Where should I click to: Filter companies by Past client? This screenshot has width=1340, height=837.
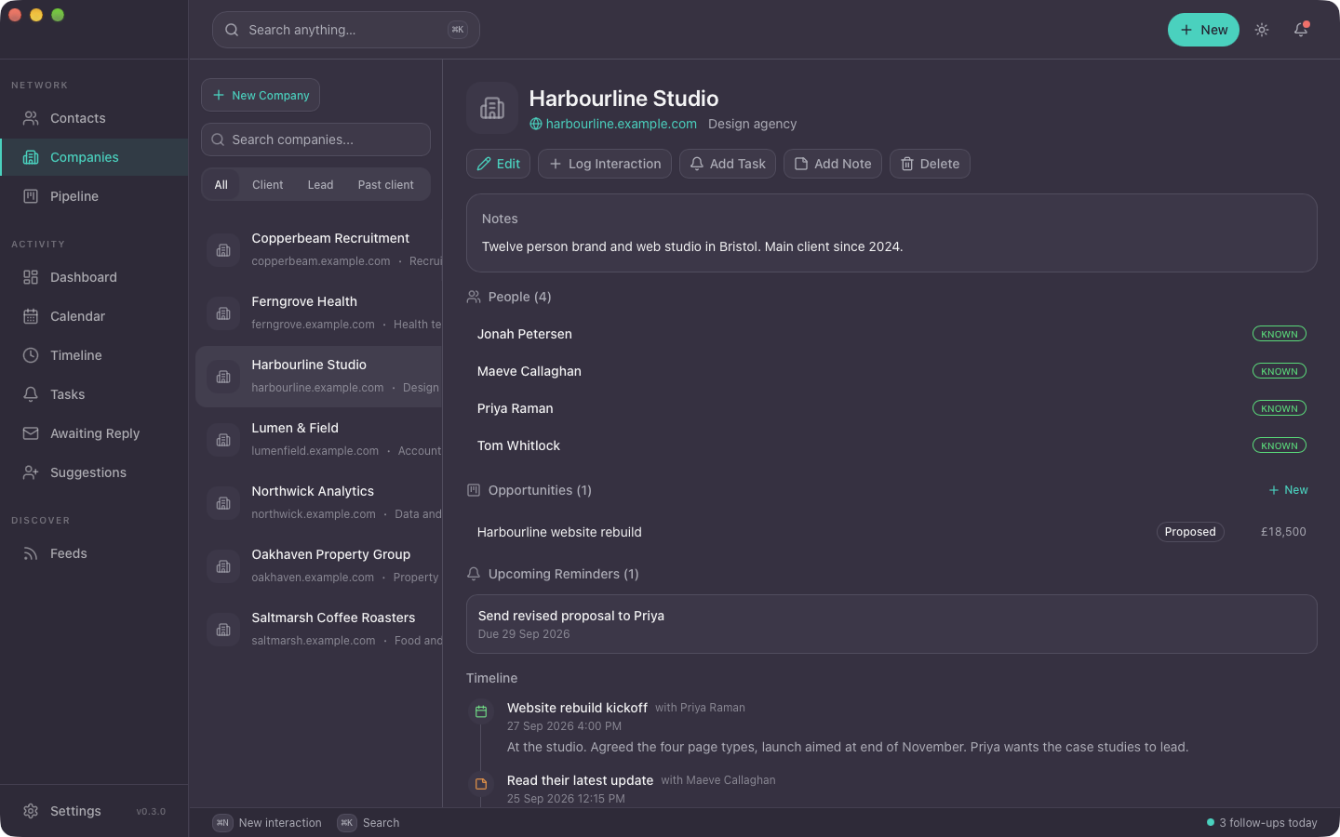tap(386, 184)
